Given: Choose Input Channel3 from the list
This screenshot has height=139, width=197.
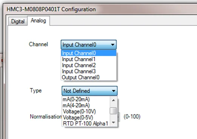Looking at the screenshot, I should pyautogui.click(x=89, y=71).
